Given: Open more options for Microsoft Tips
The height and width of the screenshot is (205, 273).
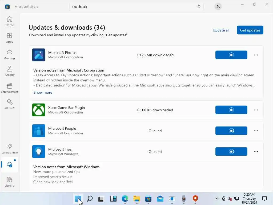Looking at the screenshot, I should coord(256,152).
